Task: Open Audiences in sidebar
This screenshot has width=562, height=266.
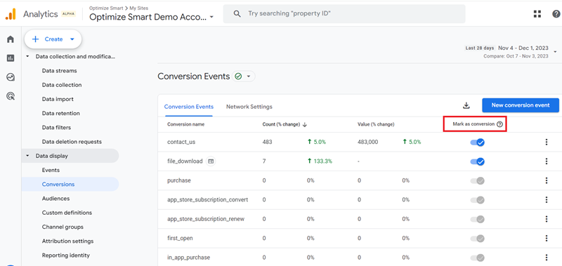Action: point(55,199)
